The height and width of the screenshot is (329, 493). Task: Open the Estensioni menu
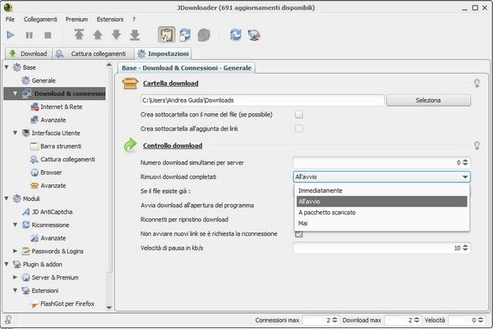(110, 19)
